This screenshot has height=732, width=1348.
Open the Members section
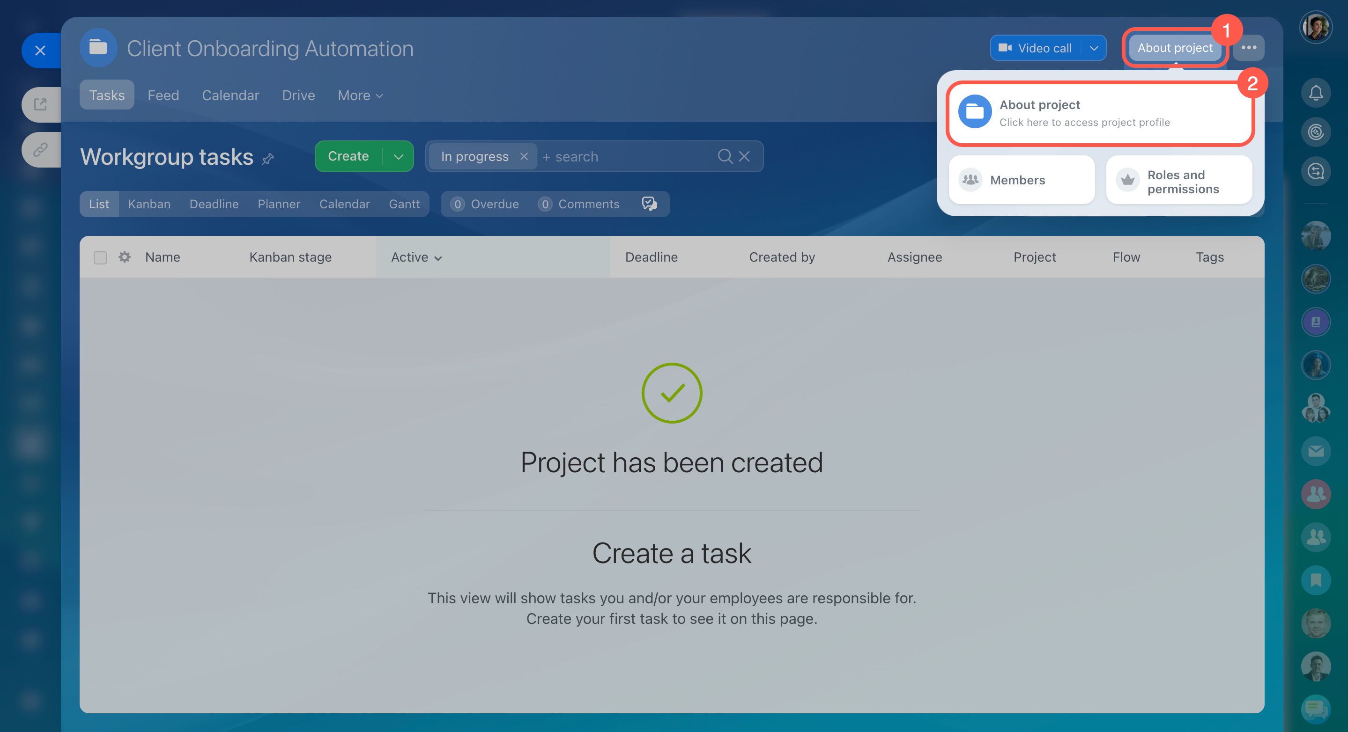pos(1021,180)
